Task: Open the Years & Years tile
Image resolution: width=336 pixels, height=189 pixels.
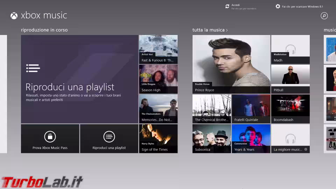Action: [251, 138]
